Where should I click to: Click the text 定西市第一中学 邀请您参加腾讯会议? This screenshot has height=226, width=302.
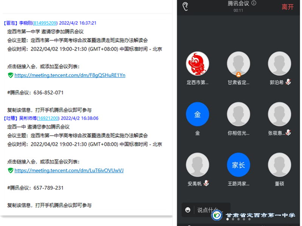tap(45, 32)
